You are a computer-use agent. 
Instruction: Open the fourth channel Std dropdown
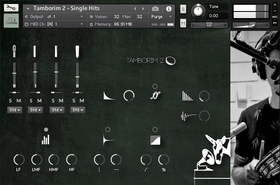point(78,110)
